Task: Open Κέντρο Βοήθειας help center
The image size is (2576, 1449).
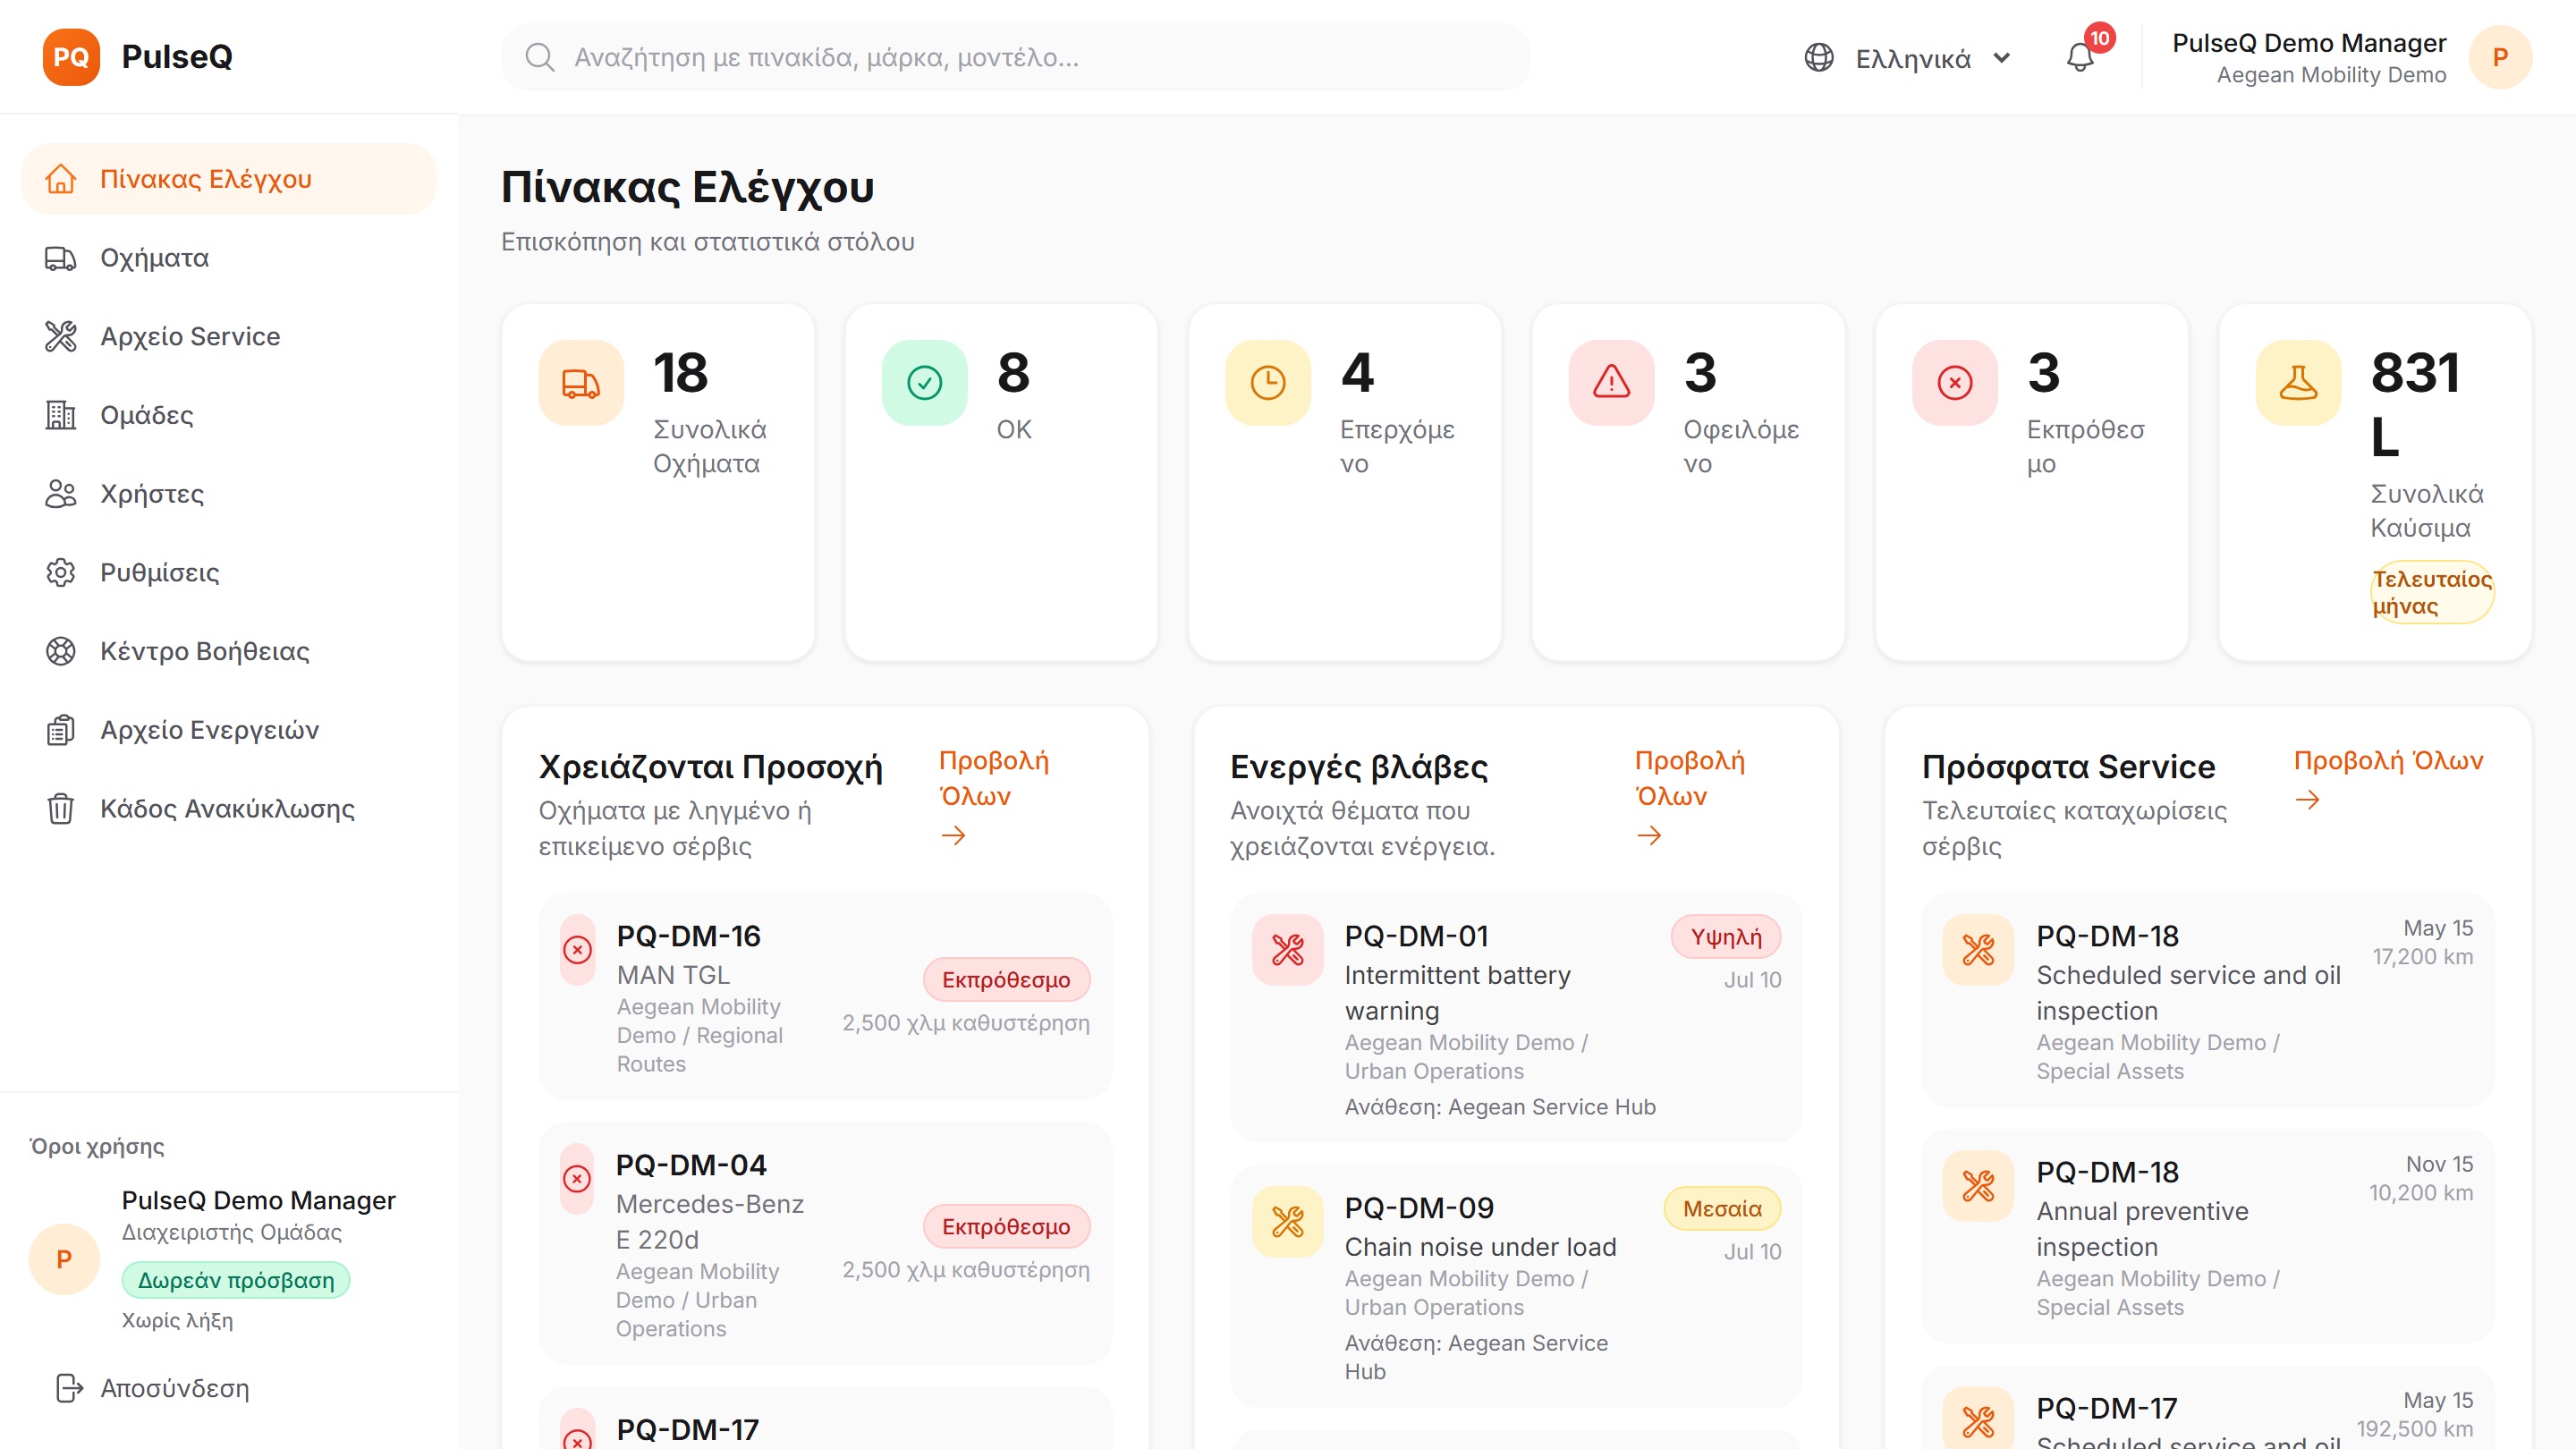Action: pyautogui.click(x=229, y=651)
